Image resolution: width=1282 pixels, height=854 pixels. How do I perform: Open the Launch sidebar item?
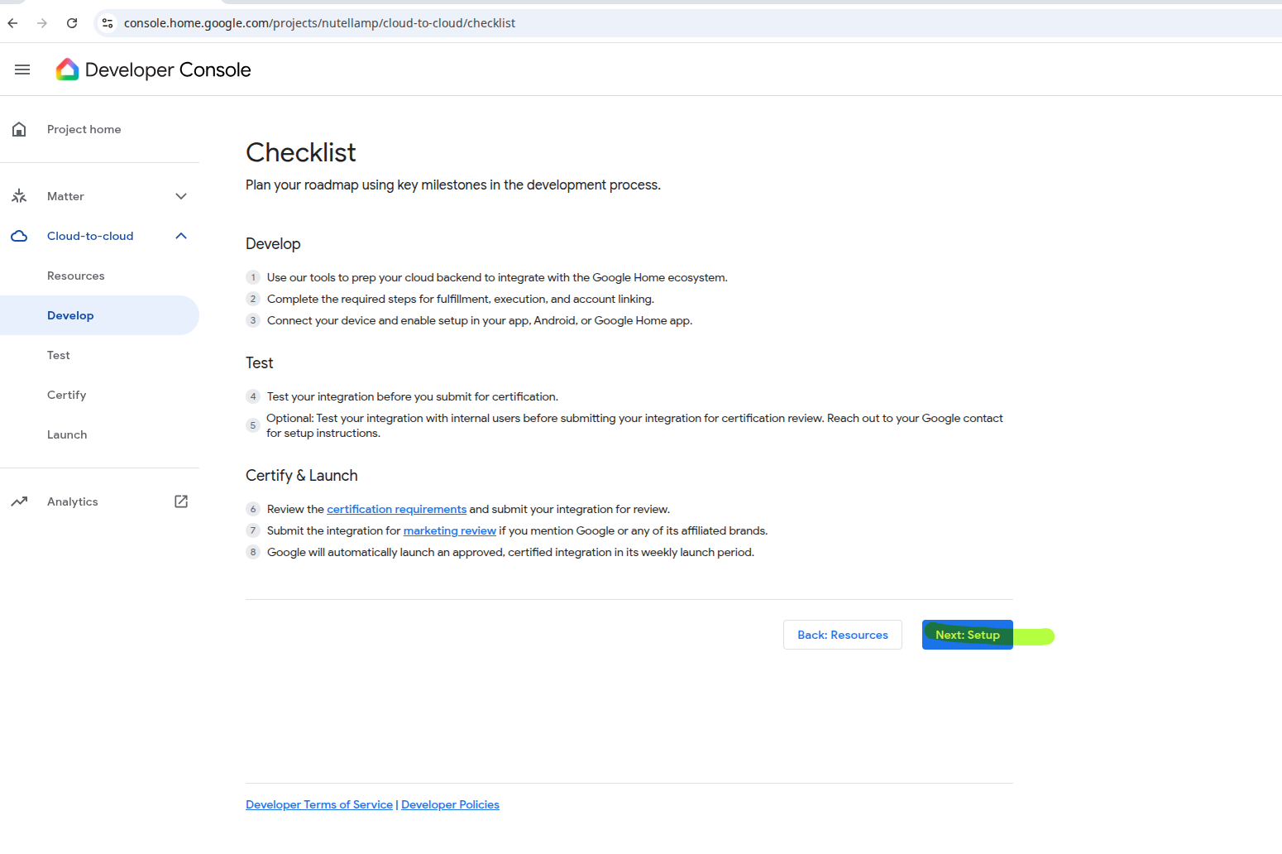pyautogui.click(x=67, y=435)
